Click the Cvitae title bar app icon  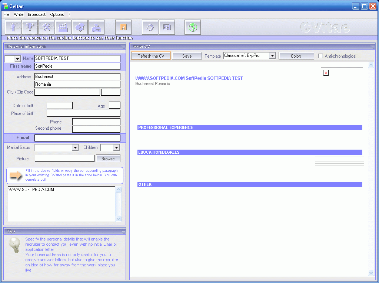[5, 6]
